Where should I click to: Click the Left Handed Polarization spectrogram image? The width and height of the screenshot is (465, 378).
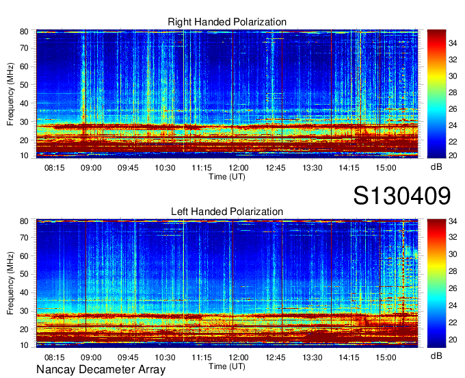(227, 283)
